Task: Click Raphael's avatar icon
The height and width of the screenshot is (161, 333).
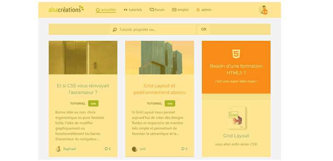Action: point(58,149)
